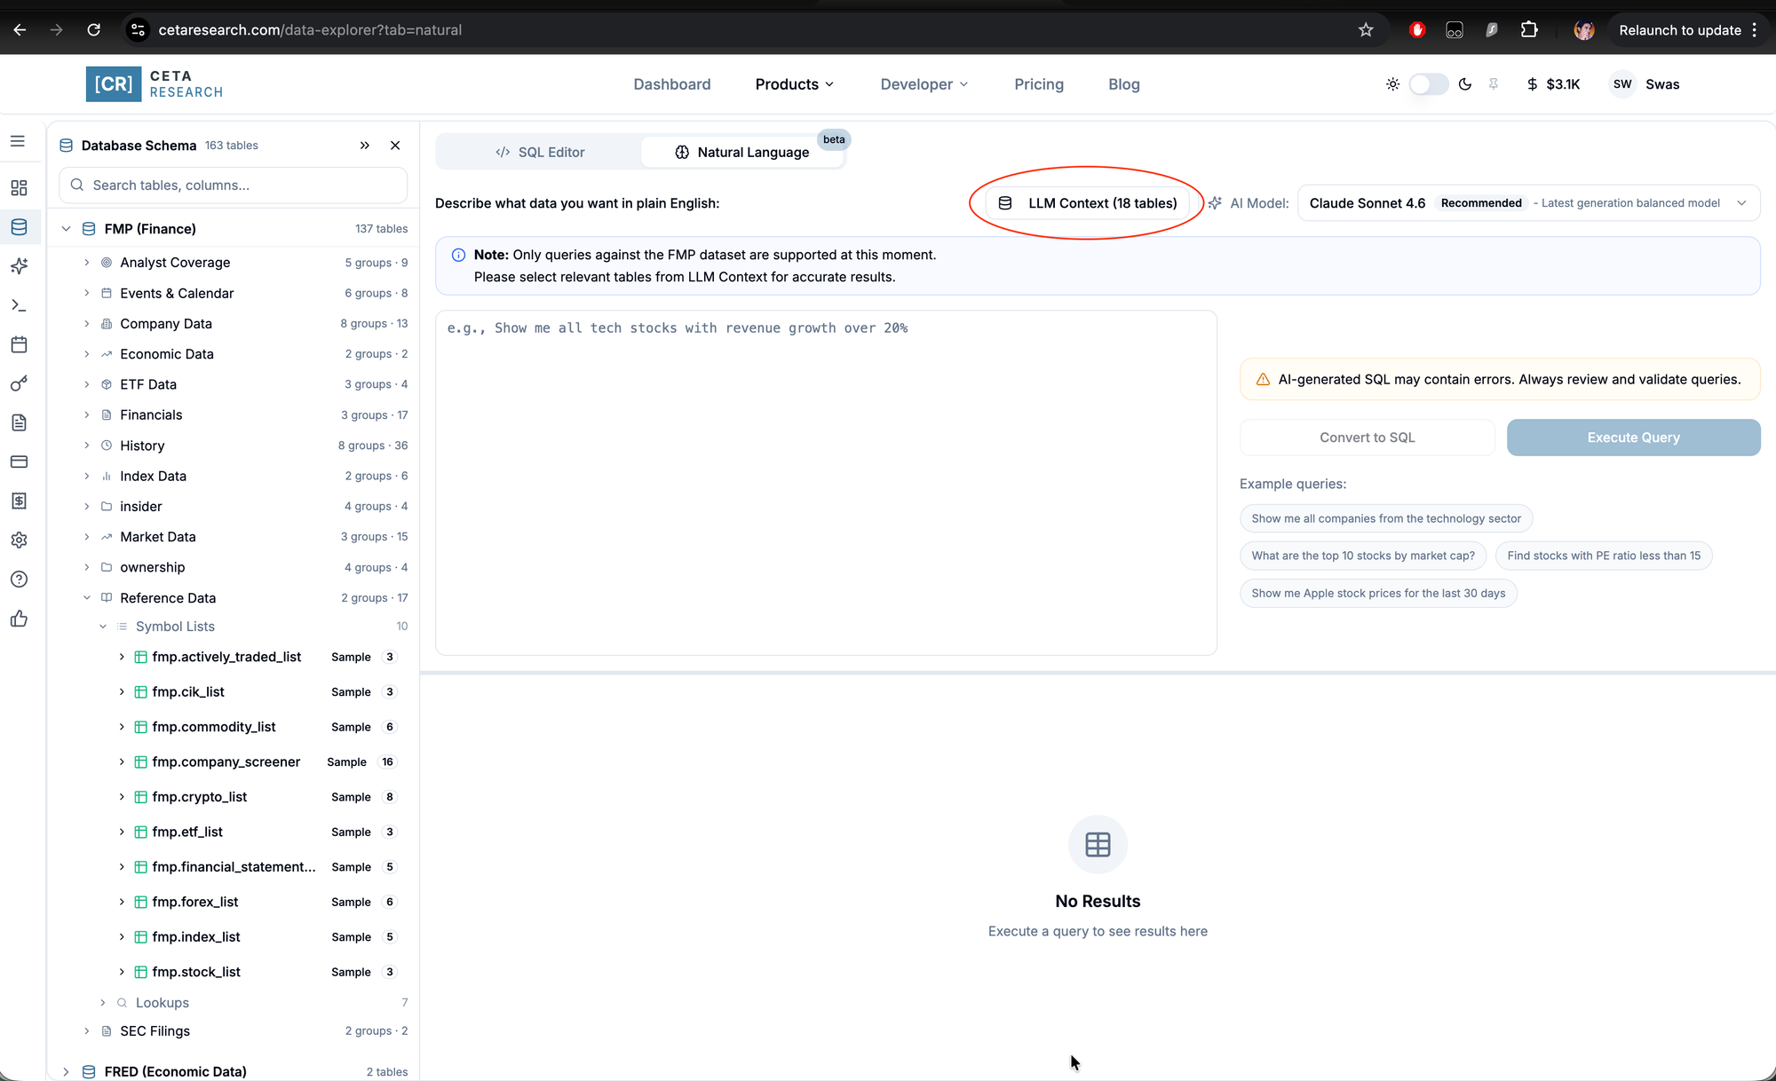Expand the Financials category
1776x1081 pixels.
click(x=86, y=415)
